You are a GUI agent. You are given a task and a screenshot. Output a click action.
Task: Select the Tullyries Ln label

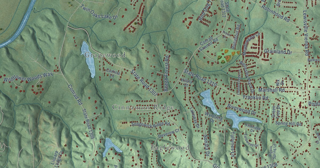233,144
